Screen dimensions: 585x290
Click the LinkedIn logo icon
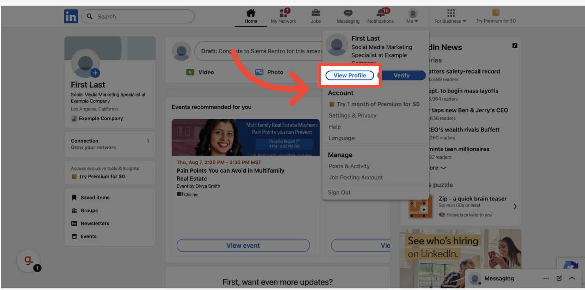point(71,16)
